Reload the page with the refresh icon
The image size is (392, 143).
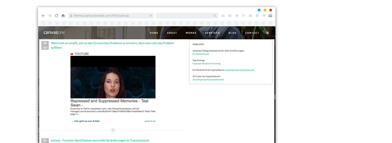56,16
